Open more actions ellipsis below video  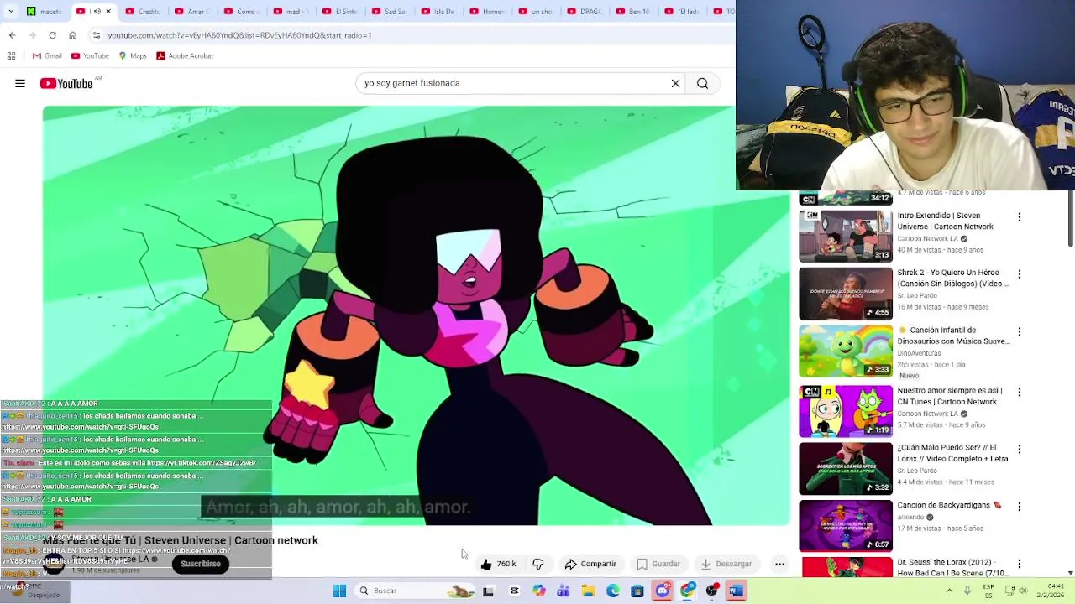tap(779, 564)
